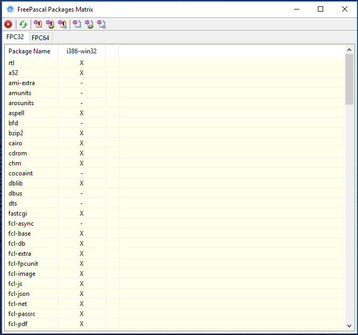The height and width of the screenshot is (335, 358).
Task: Switch to the FPC64 tab
Action: point(41,38)
